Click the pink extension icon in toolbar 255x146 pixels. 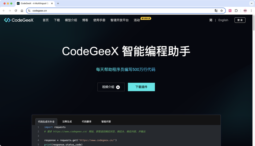[230, 10]
